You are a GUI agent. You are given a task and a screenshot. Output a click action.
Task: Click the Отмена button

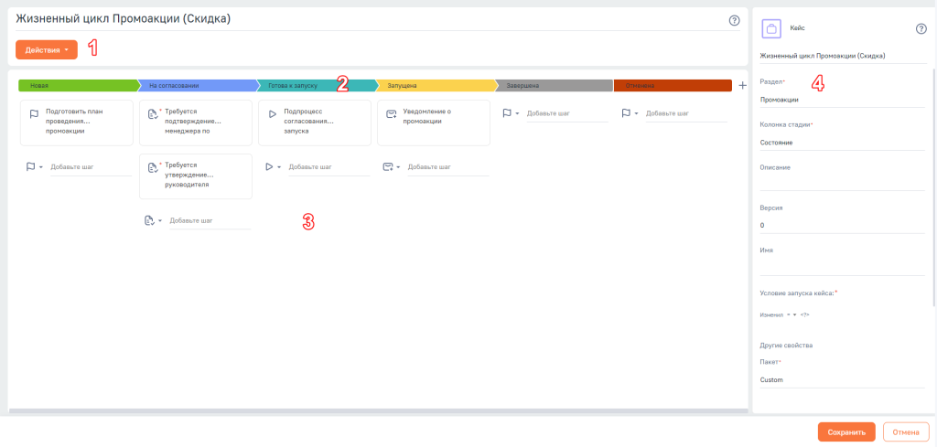tap(905, 432)
